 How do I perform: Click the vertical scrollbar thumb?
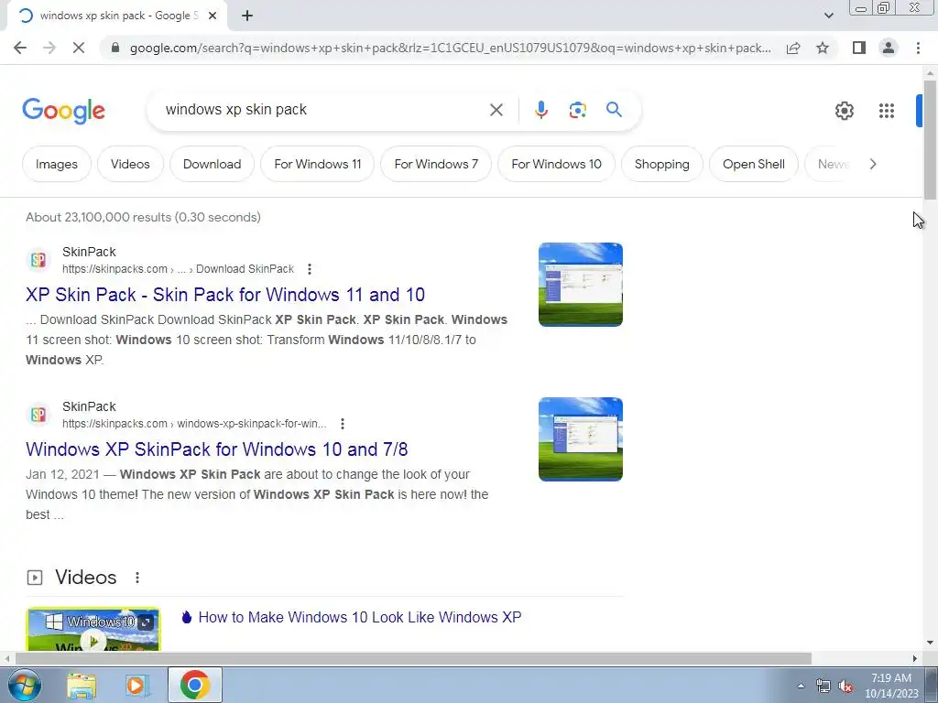click(930, 140)
